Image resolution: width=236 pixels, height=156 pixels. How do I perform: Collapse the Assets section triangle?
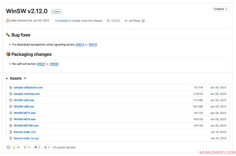[7, 78]
